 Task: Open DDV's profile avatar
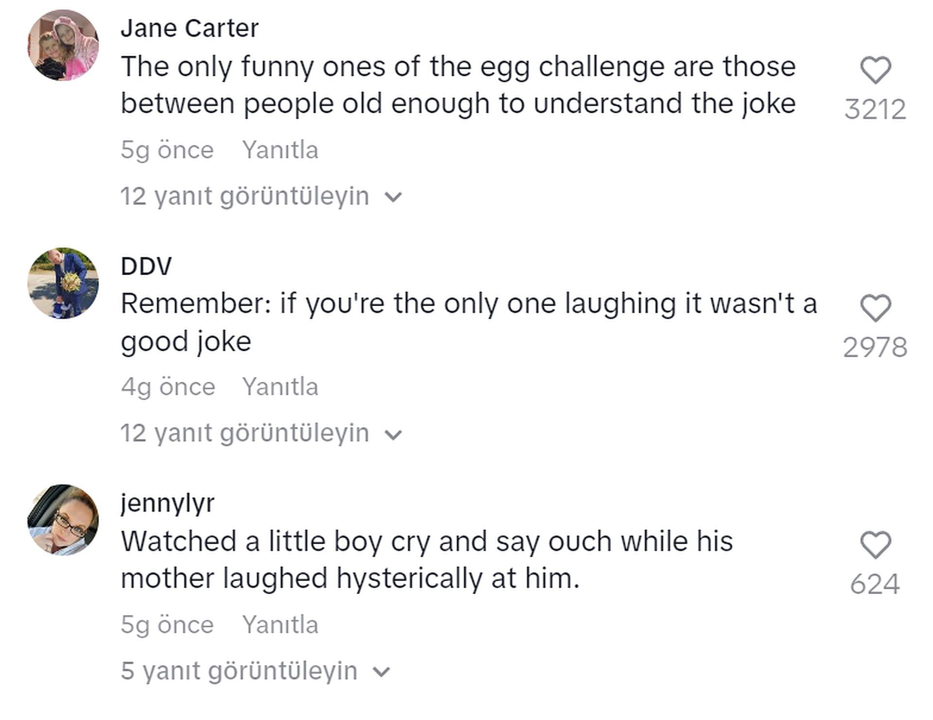pyautogui.click(x=63, y=283)
